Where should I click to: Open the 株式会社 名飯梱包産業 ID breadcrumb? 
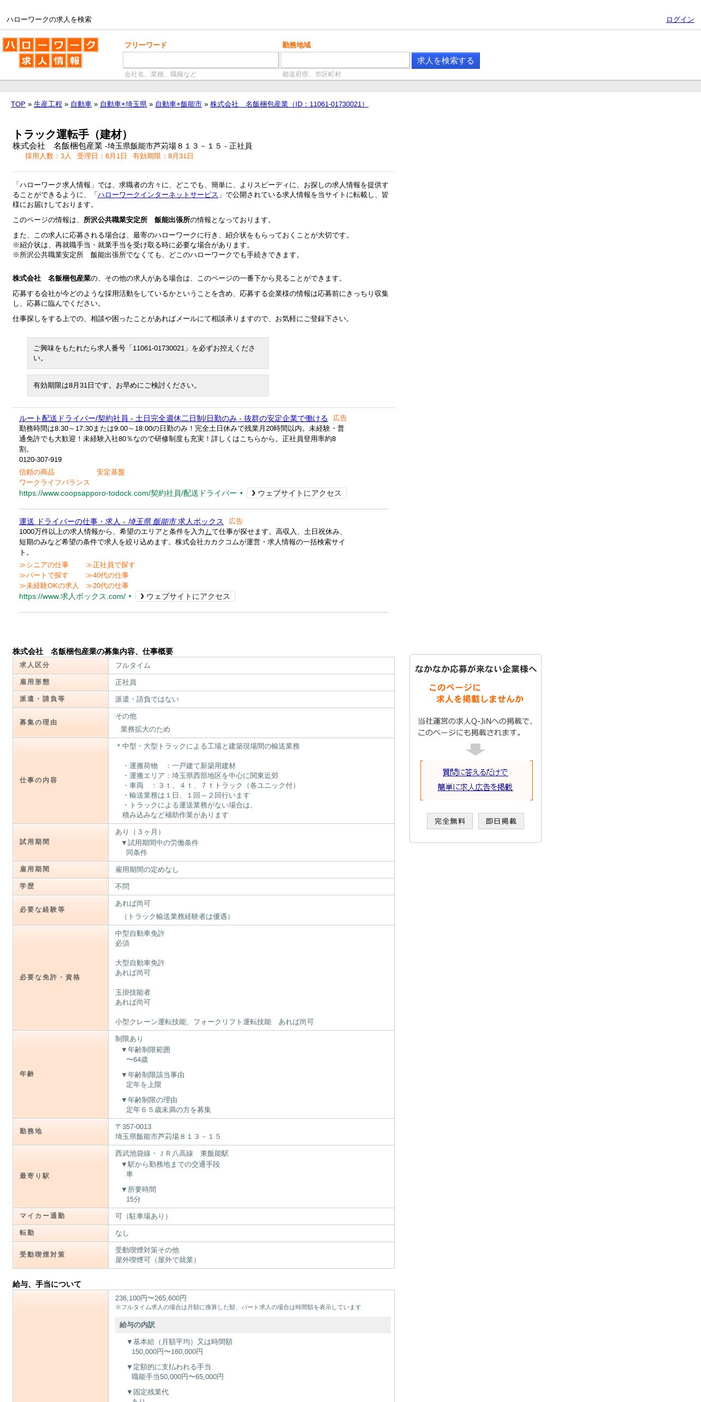pos(289,104)
